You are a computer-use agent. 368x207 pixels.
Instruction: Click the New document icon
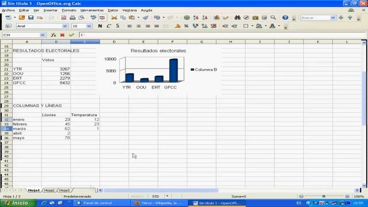[8, 18]
